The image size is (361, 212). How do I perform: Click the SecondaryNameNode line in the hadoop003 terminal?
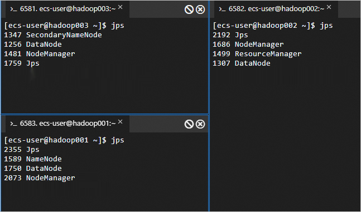coord(53,35)
